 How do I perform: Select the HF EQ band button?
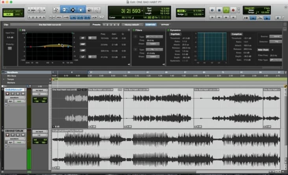pos(83,38)
